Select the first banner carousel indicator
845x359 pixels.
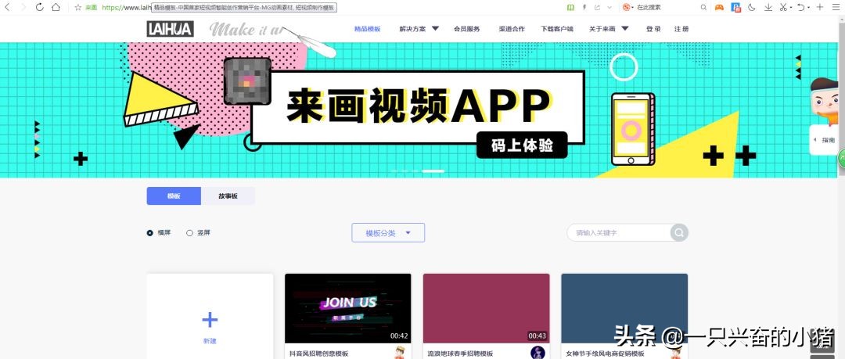(394, 171)
